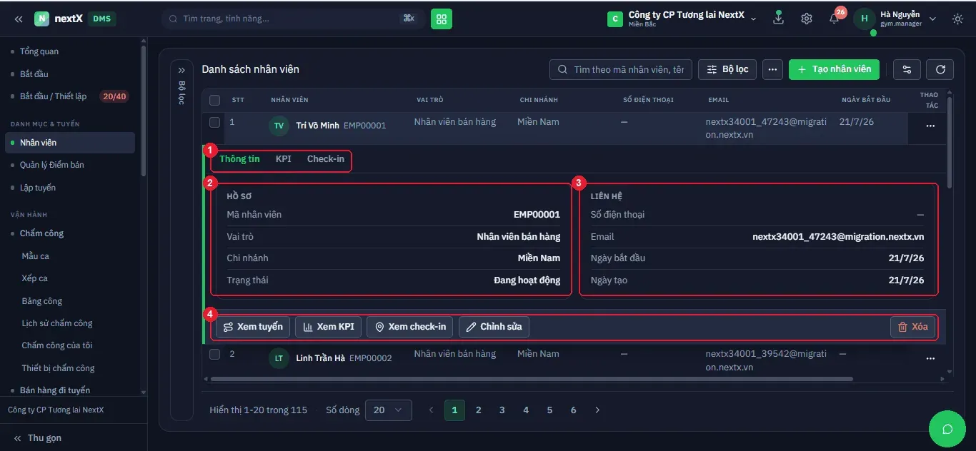This screenshot has height=451, width=976.
Task: Switch to the KPI tab
Action: click(284, 159)
